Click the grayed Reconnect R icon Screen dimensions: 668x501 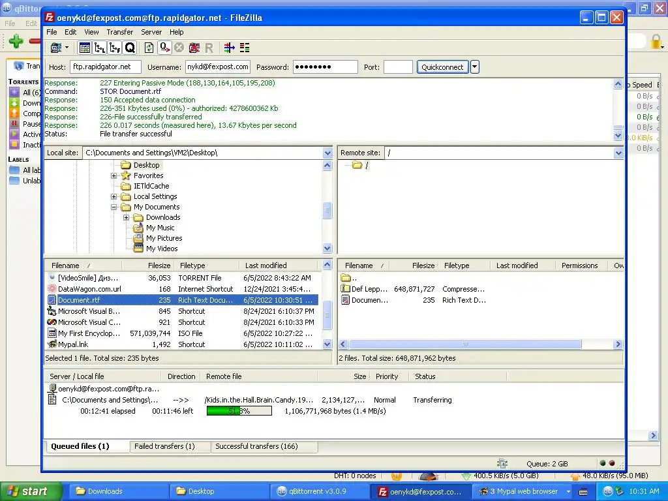(x=209, y=48)
